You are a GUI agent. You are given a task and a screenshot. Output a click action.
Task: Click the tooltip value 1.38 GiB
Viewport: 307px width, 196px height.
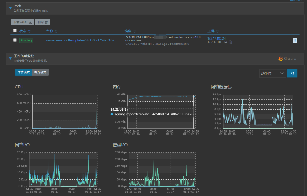click(x=187, y=114)
